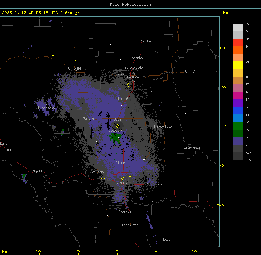Click the Olds city label
The image size is (261, 255).
[117, 119]
